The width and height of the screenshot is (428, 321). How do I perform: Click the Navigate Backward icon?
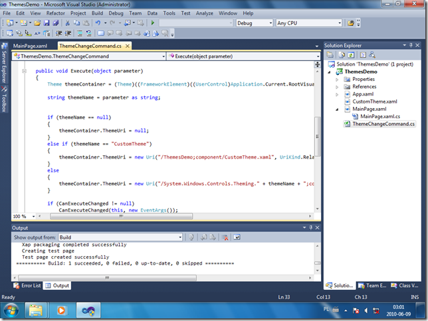point(128,23)
